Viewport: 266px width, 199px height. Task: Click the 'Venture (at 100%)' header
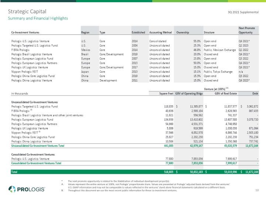tap(216, 89)
